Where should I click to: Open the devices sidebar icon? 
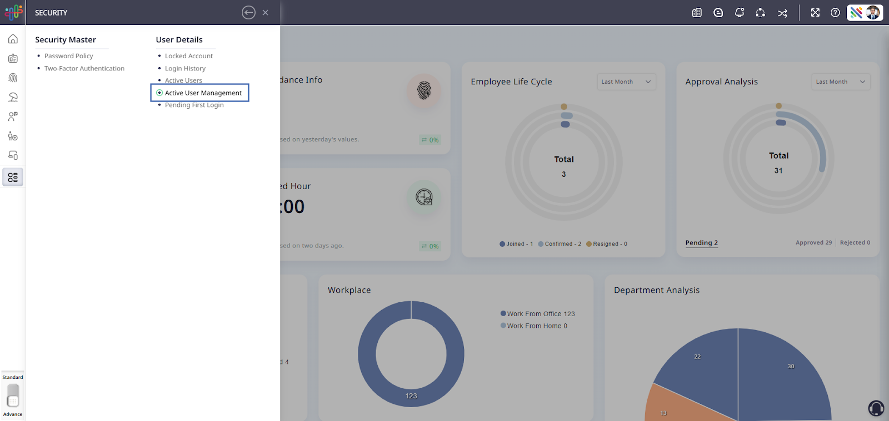[13, 155]
